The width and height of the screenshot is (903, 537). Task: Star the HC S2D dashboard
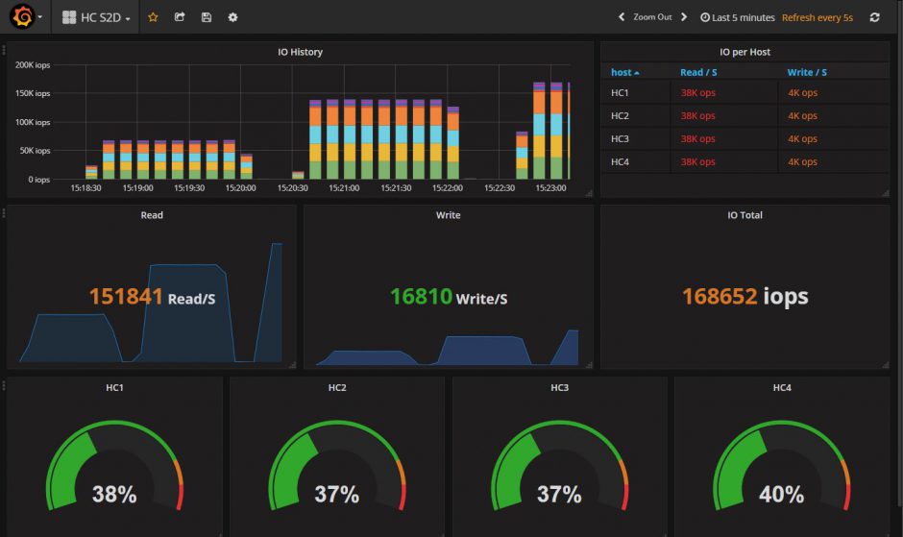coord(153,17)
